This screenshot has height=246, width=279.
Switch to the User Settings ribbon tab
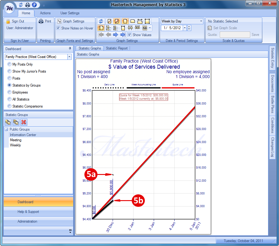[70, 13]
